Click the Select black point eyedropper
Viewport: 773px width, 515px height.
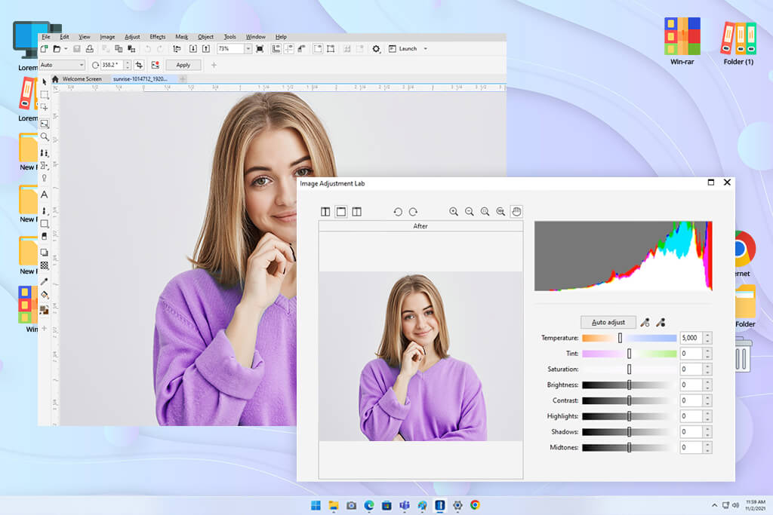click(x=661, y=323)
